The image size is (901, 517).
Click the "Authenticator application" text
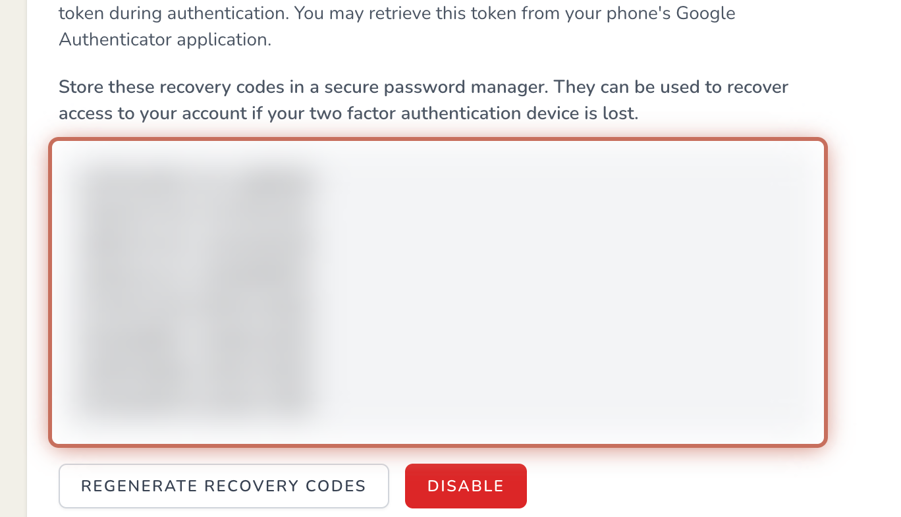coord(165,40)
